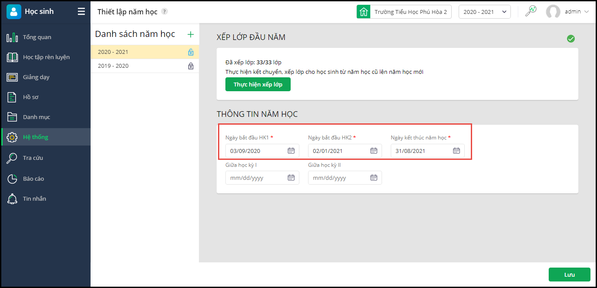The image size is (597, 288).
Task: Open calendar for Ngày bắt đầu HK1
Action: coord(291,151)
